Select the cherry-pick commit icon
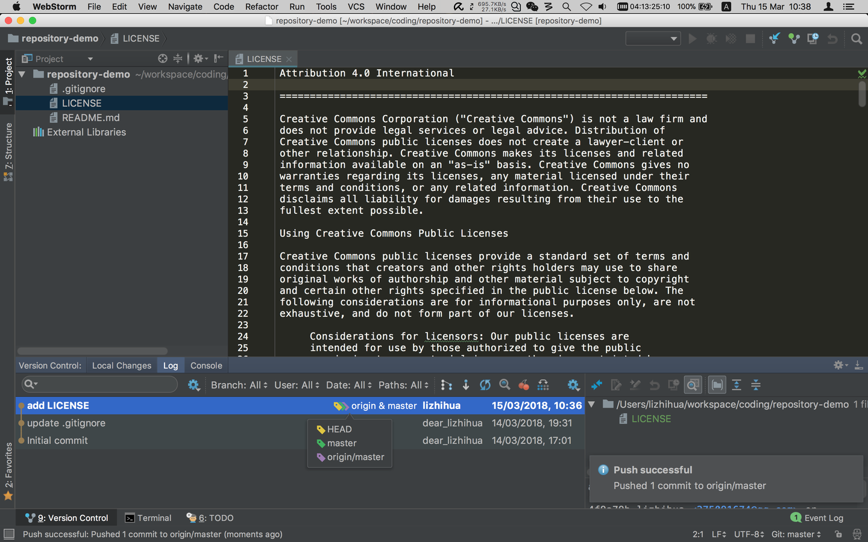This screenshot has width=868, height=542. point(524,385)
